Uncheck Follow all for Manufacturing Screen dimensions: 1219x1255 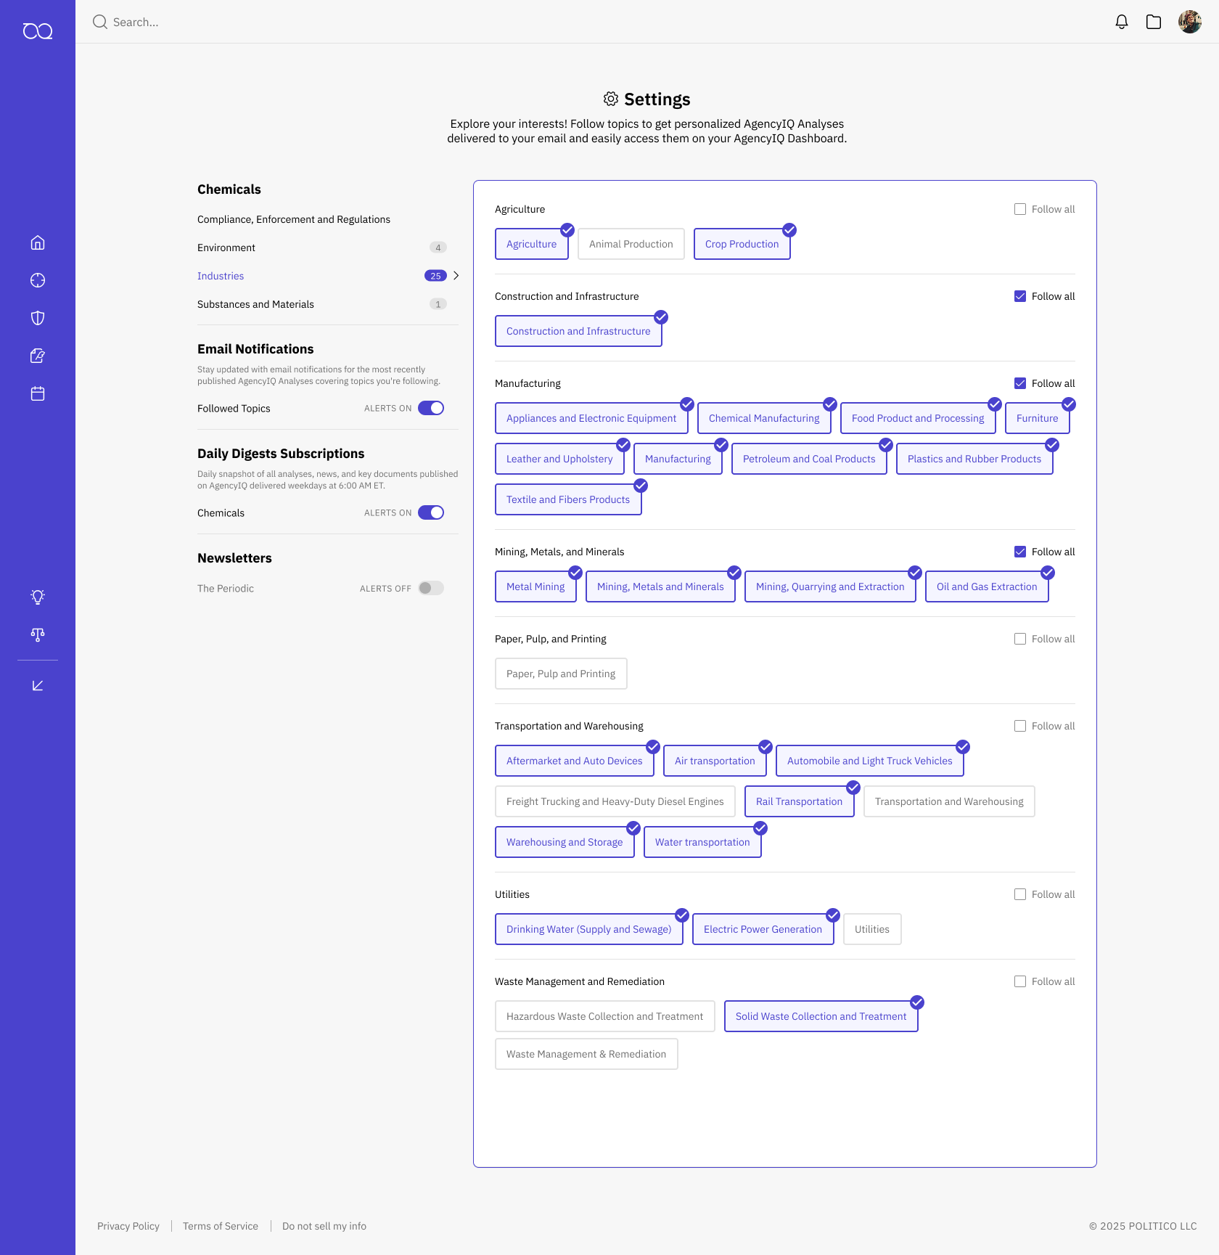coord(1020,383)
